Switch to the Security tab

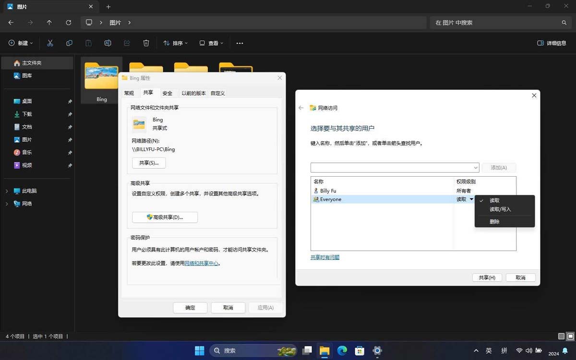167,93
